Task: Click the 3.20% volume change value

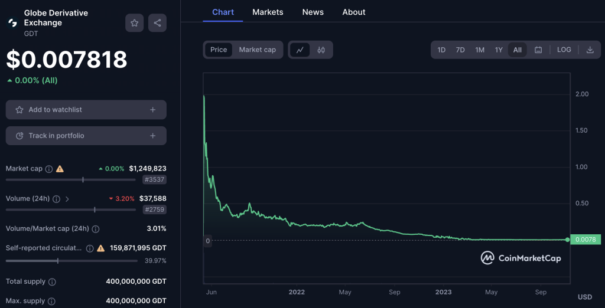Action: [122, 199]
